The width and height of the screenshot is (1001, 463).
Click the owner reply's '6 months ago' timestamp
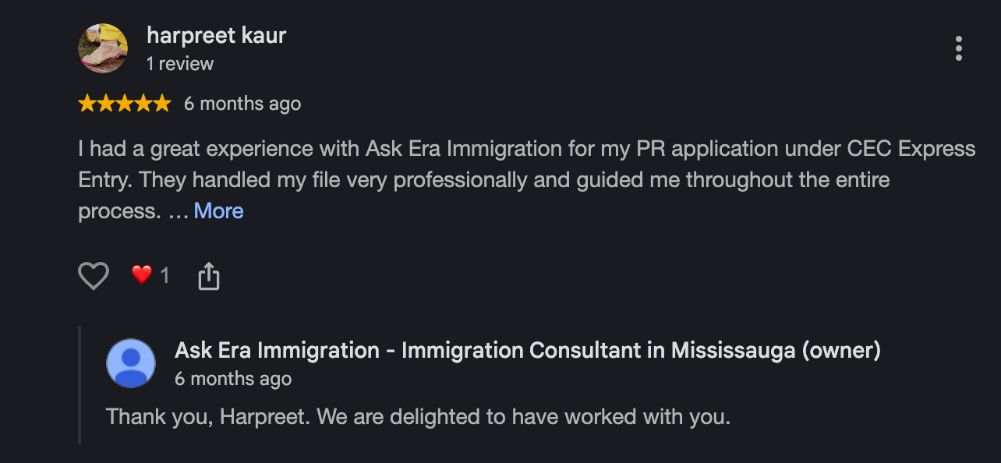pos(233,380)
